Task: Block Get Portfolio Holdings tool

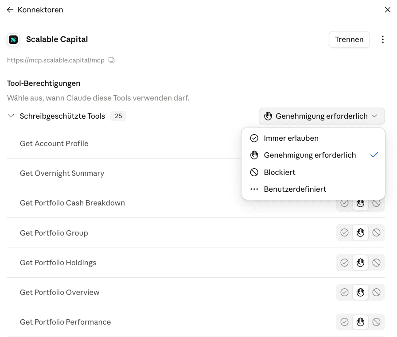Action: [376, 263]
